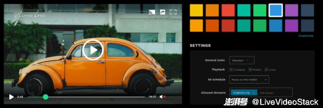Click the imaginary.org domain tag
This screenshot has width=323, height=108.
tap(244, 93)
